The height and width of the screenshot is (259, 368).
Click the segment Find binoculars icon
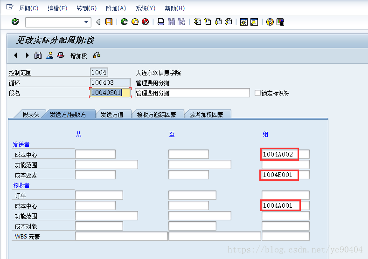point(38,55)
